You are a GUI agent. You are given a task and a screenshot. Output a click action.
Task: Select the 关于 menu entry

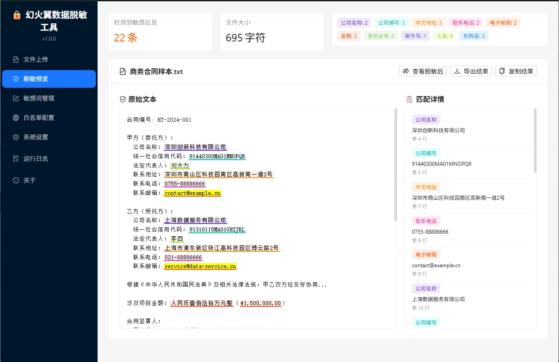coord(49,180)
